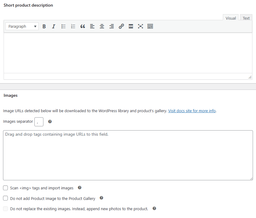
Task: Align text left
Action: click(x=92, y=26)
